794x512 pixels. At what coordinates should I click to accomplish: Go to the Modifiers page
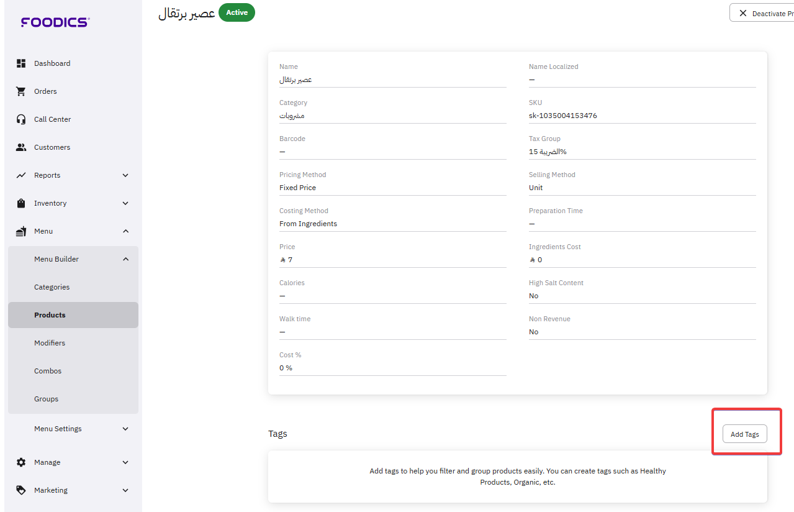point(50,343)
